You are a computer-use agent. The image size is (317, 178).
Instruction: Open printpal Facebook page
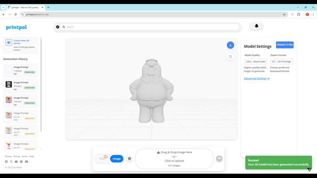coord(6,162)
